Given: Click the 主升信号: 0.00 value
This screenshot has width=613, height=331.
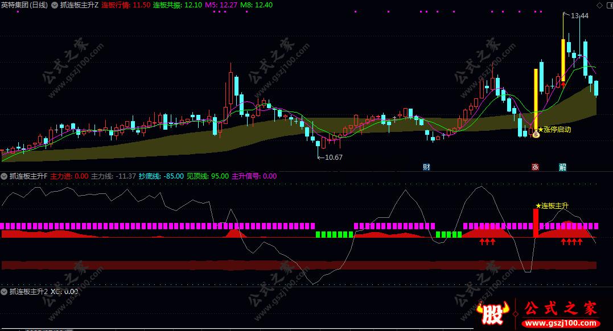Looking at the screenshot, I should point(254,176).
